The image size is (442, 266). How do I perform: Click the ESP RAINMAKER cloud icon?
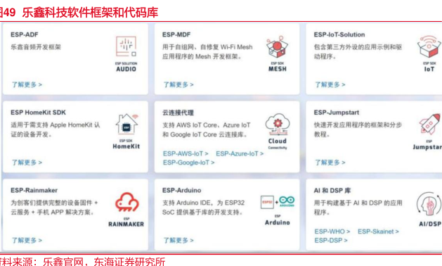[126, 209]
